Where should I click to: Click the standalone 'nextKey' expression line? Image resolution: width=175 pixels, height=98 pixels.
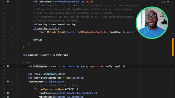tap(38, 40)
